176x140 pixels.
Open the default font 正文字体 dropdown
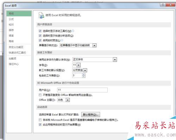[115, 60]
